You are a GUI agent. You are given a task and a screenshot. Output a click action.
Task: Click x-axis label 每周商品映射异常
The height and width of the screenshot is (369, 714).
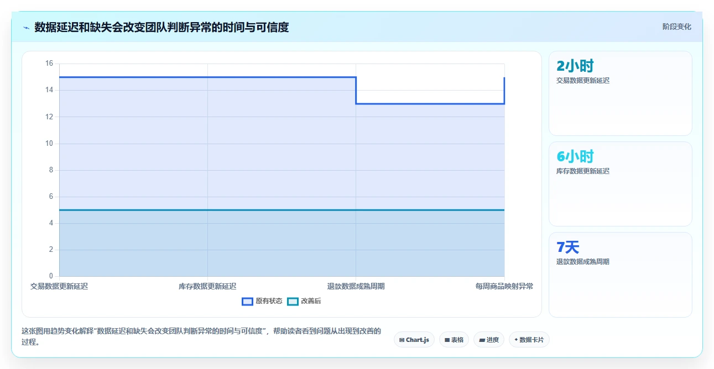504,286
